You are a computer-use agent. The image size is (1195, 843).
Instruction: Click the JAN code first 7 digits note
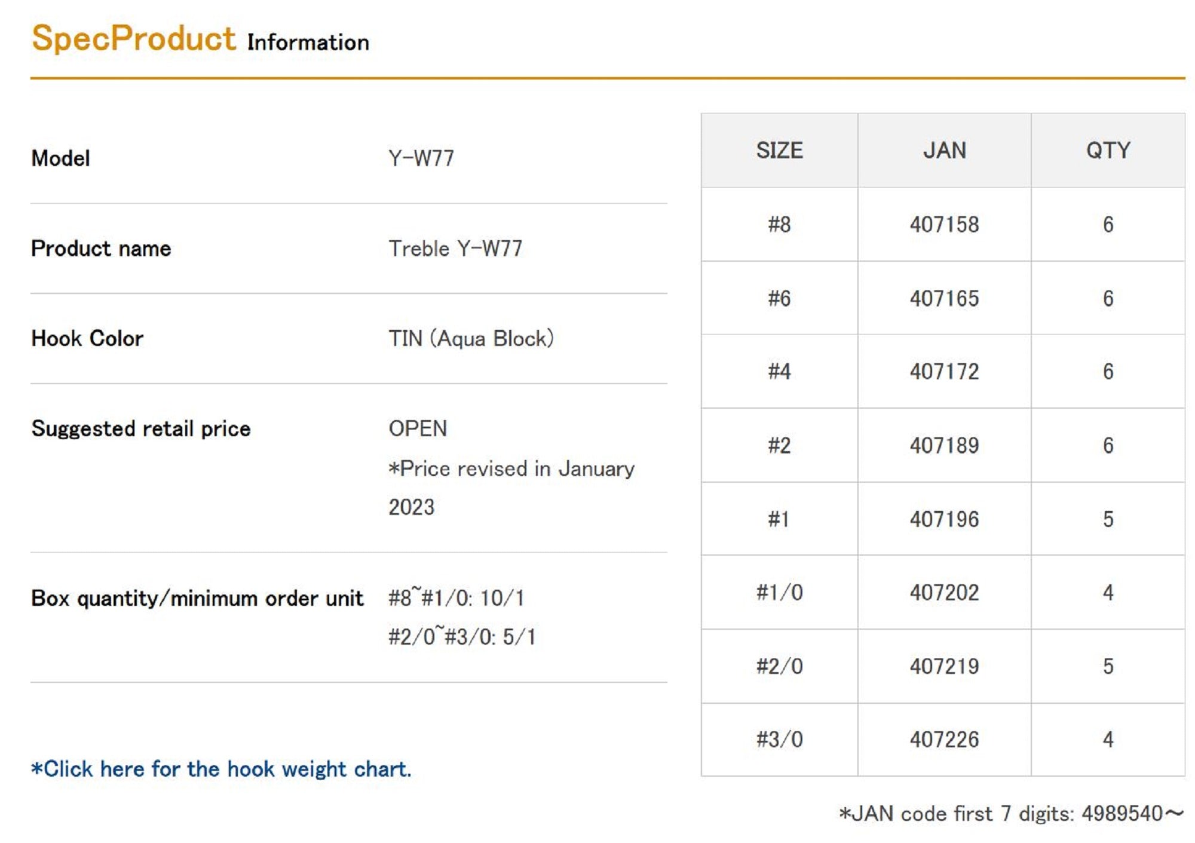[x=1010, y=814]
